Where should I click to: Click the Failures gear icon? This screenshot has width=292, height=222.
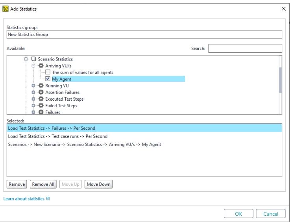coord(41,112)
